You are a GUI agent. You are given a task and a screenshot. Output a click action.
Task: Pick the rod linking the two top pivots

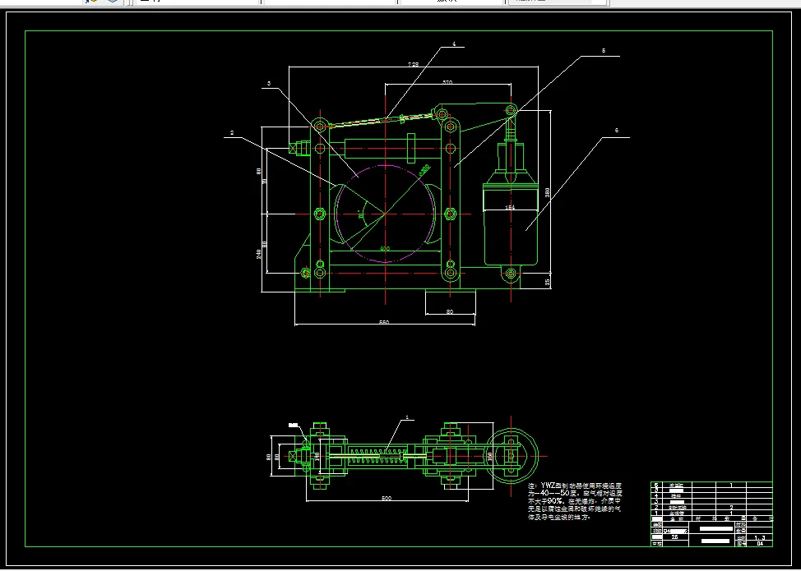(382, 120)
